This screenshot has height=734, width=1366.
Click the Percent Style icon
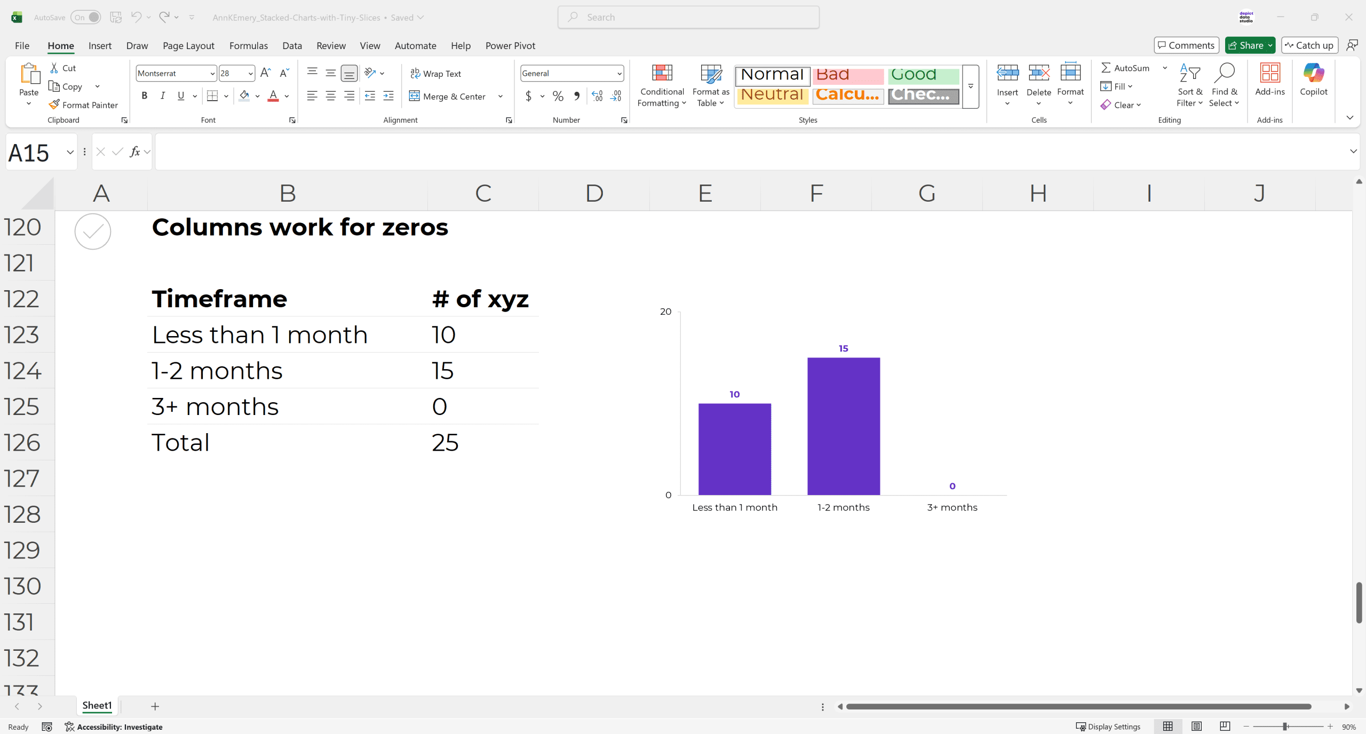[558, 97]
